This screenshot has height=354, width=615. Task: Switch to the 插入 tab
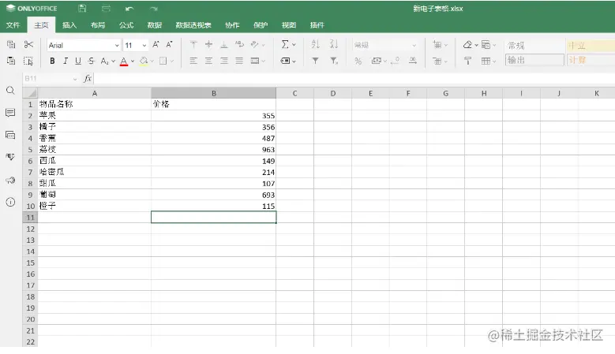(x=69, y=25)
